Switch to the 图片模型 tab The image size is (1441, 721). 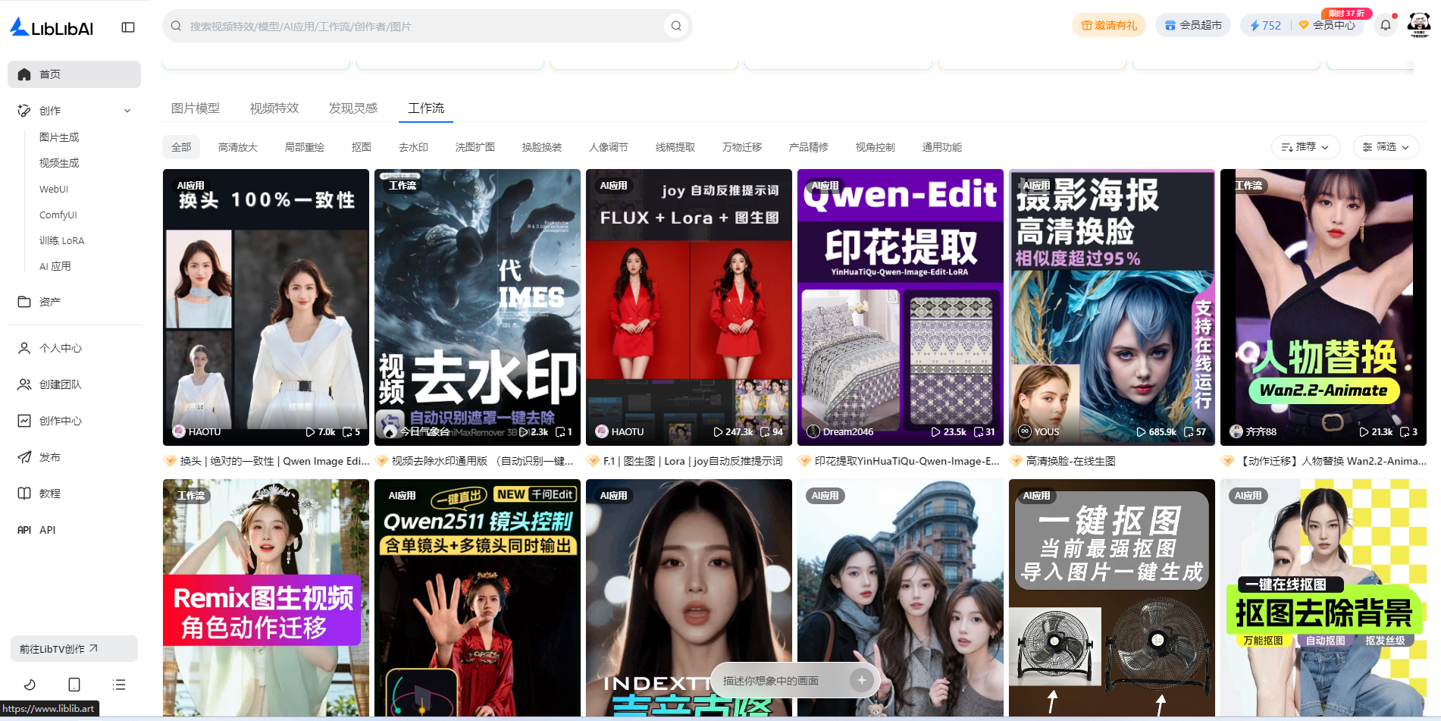[196, 108]
